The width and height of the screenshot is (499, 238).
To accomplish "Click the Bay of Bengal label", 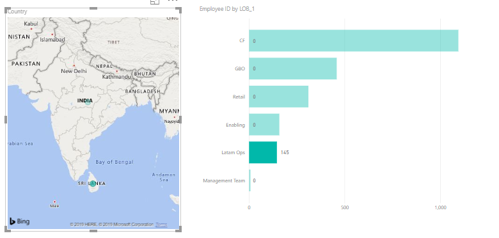I will click(115, 162).
